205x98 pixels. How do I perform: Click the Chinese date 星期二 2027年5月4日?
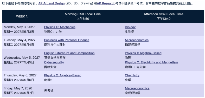click(x=19, y=45)
